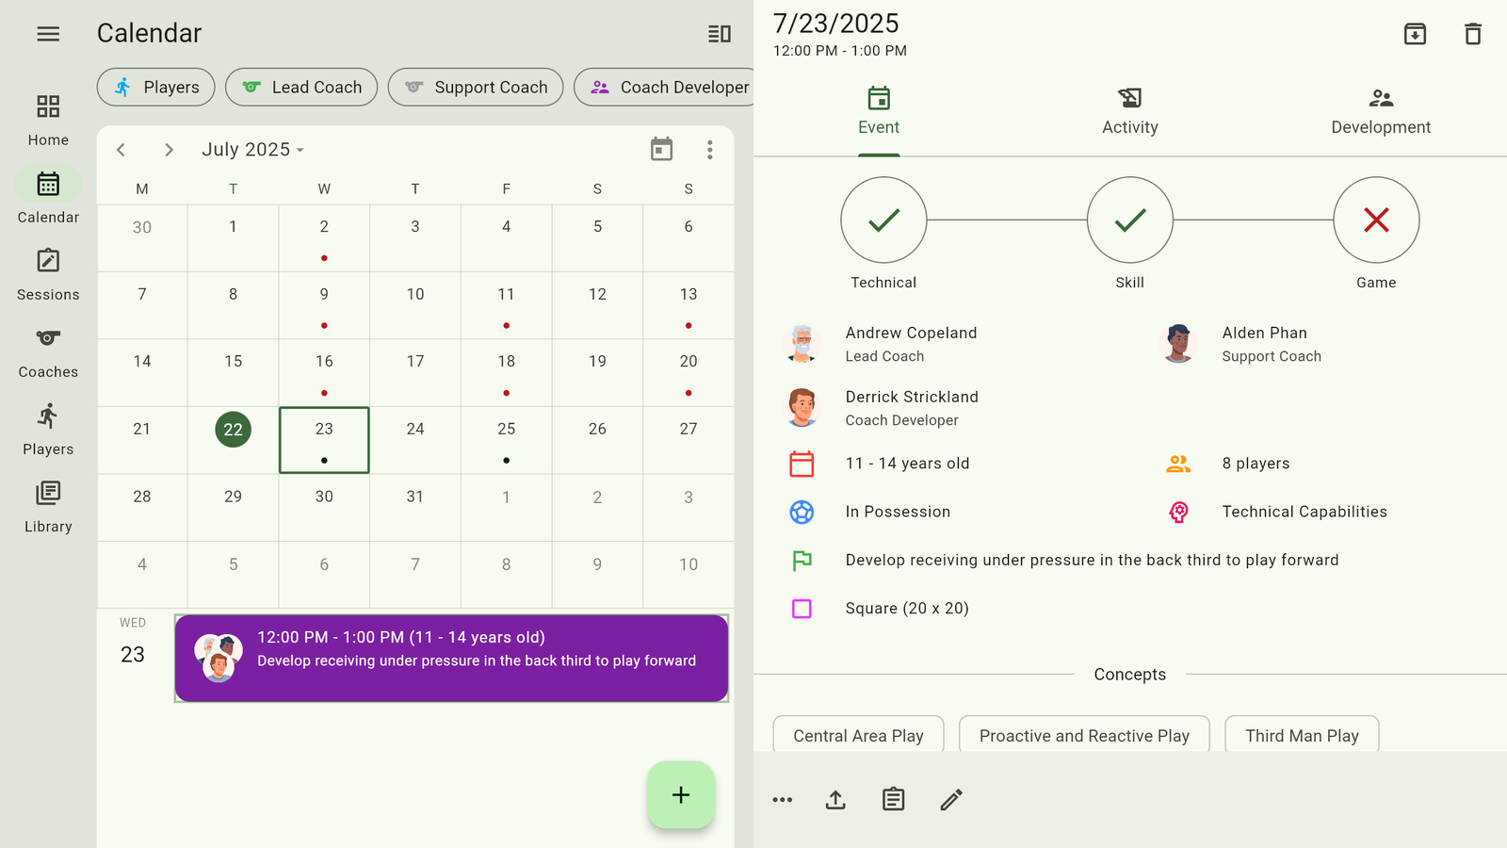1507x848 pixels.
Task: Click the pencil edit icon
Action: click(x=951, y=800)
